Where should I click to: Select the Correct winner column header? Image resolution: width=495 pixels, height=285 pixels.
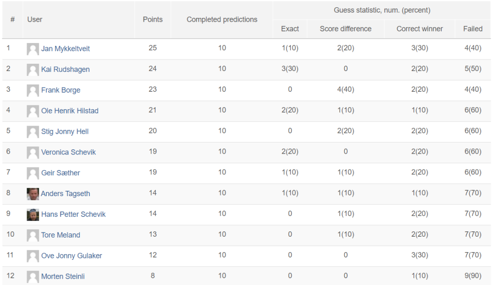click(420, 28)
